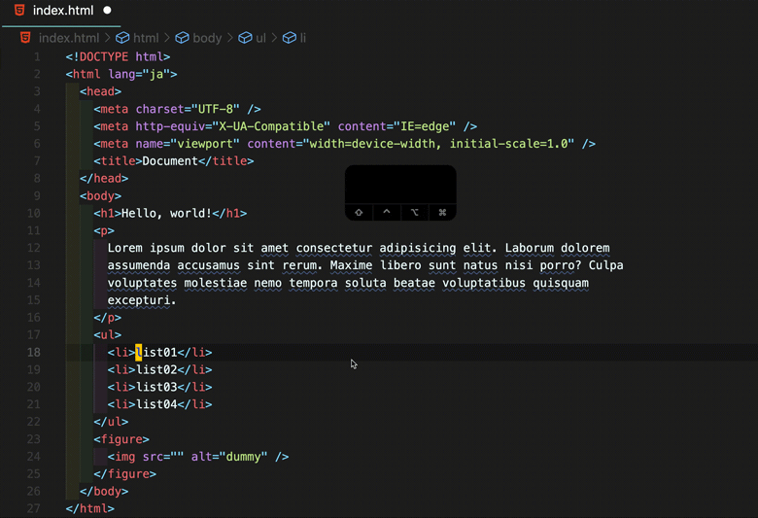758x518 pixels.
Task: Click the "X-UA-Compatible" string
Action: pyautogui.click(x=271, y=126)
